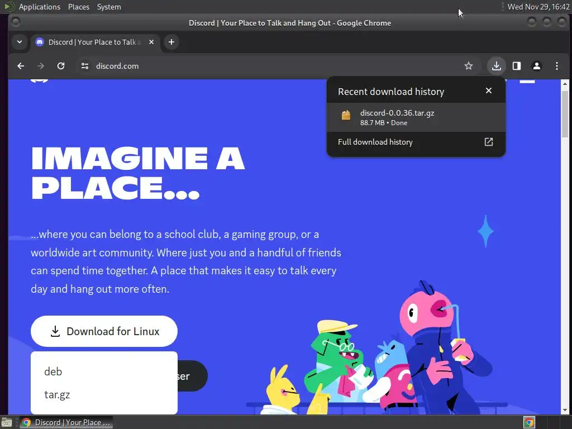Open the Chrome three-dot menu
Viewport: 572px width, 429px height.
(x=557, y=66)
